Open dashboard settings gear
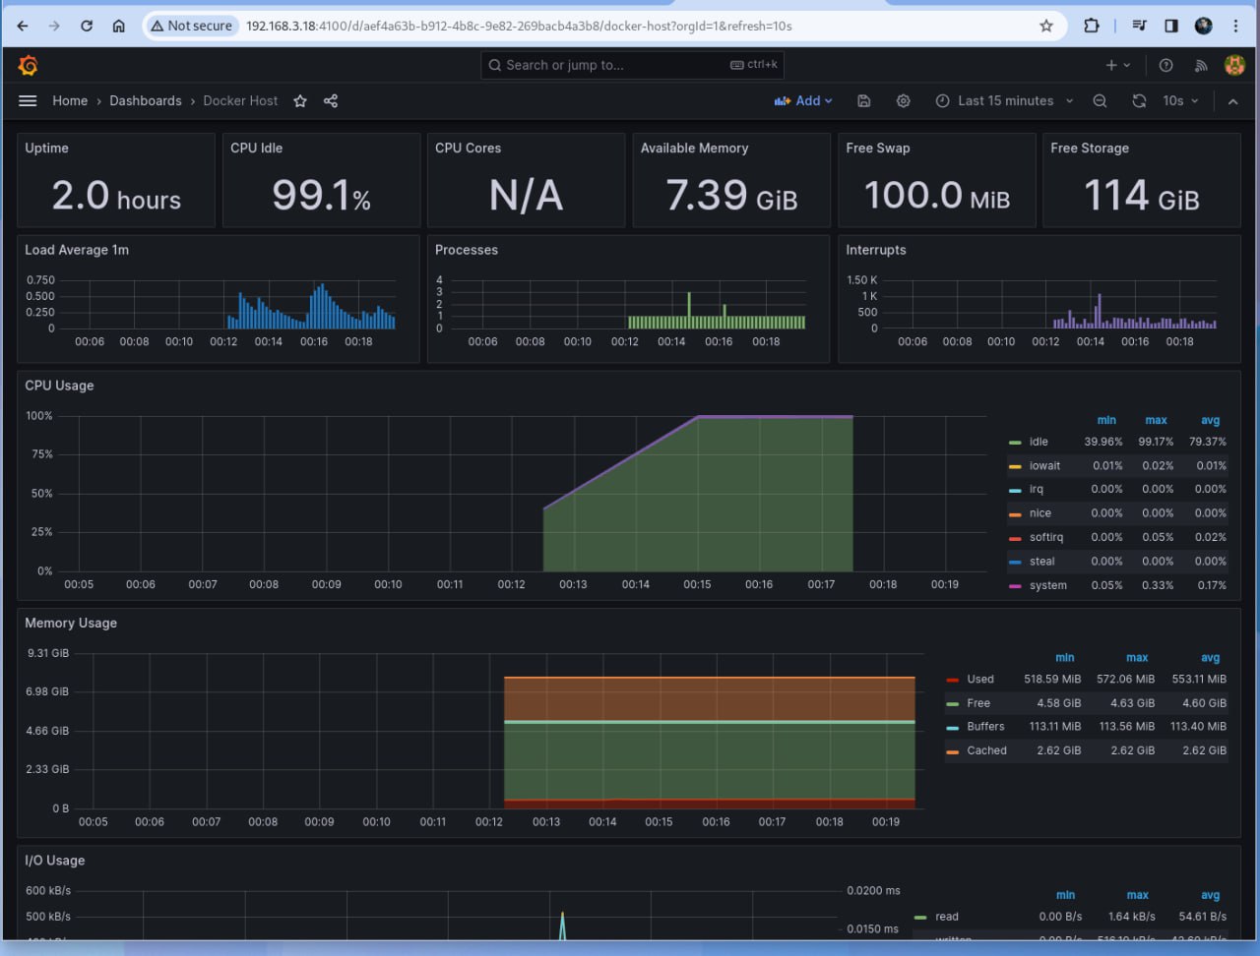This screenshot has width=1260, height=956. pos(904,100)
